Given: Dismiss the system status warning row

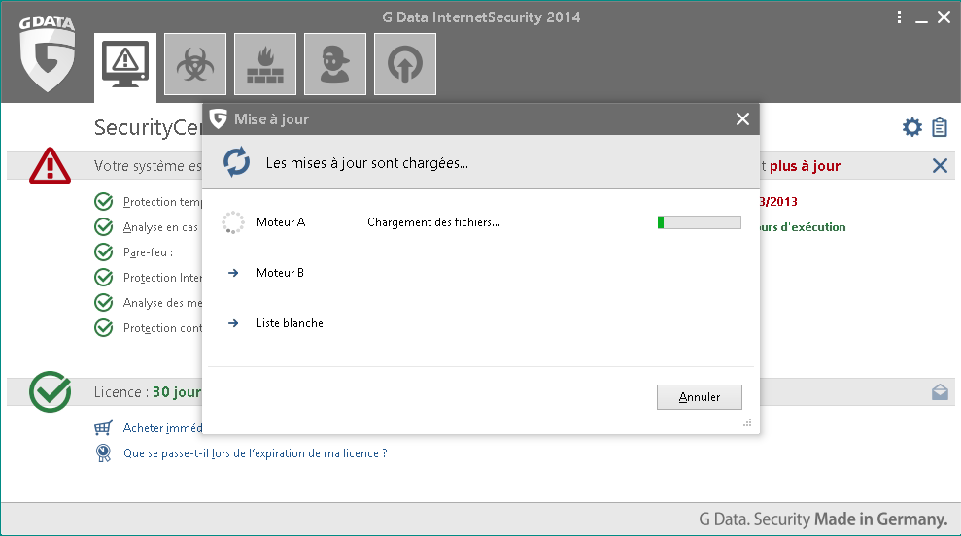Looking at the screenshot, I should 940,165.
